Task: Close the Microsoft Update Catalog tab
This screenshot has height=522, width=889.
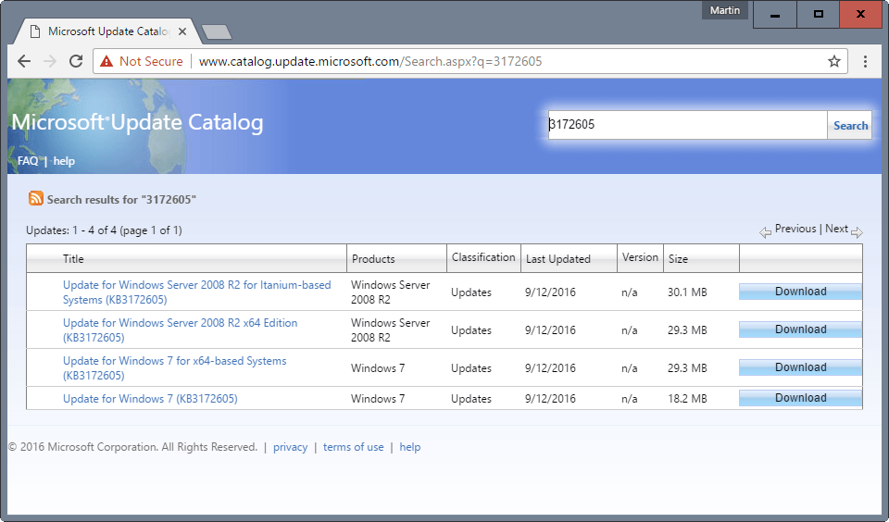Action: (182, 31)
